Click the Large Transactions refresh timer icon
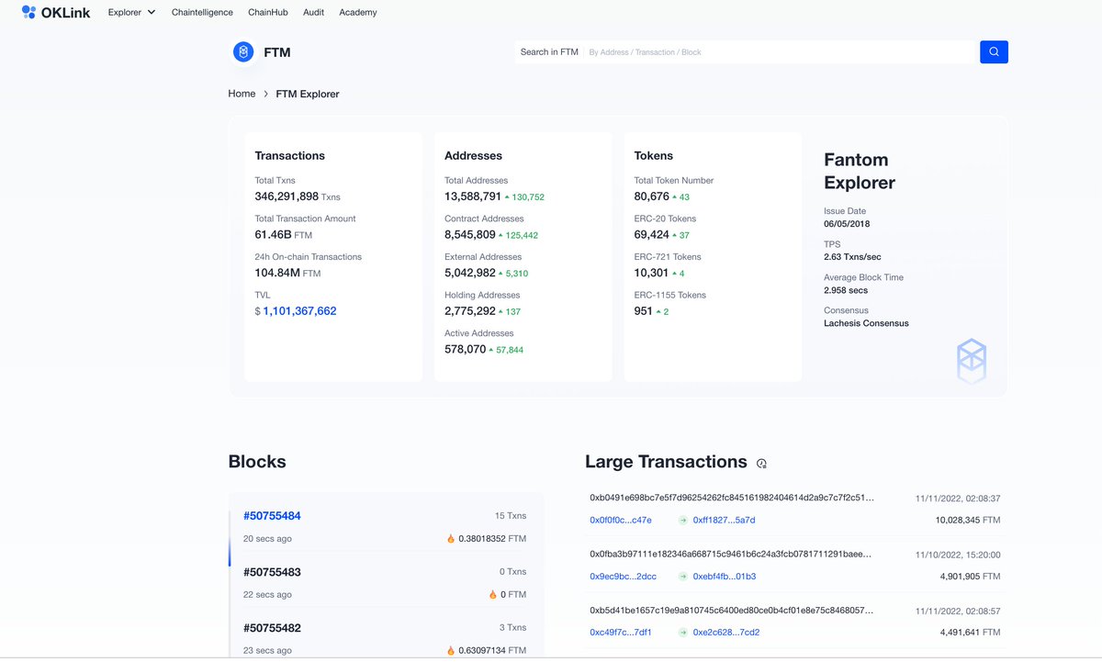The height and width of the screenshot is (662, 1102). click(761, 463)
